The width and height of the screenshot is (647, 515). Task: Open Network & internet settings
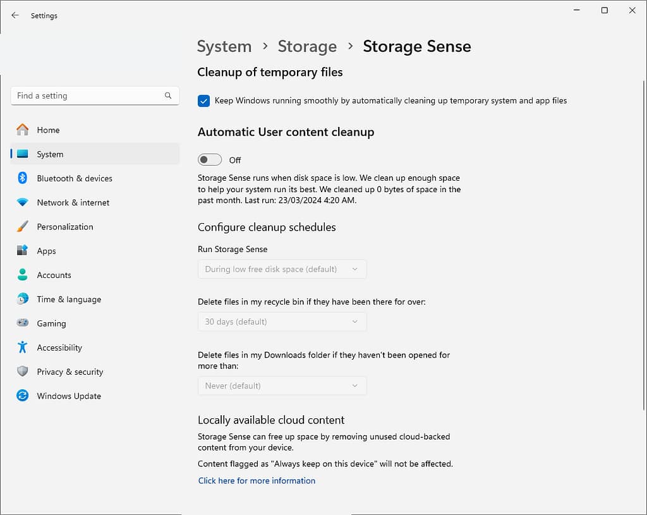72,202
